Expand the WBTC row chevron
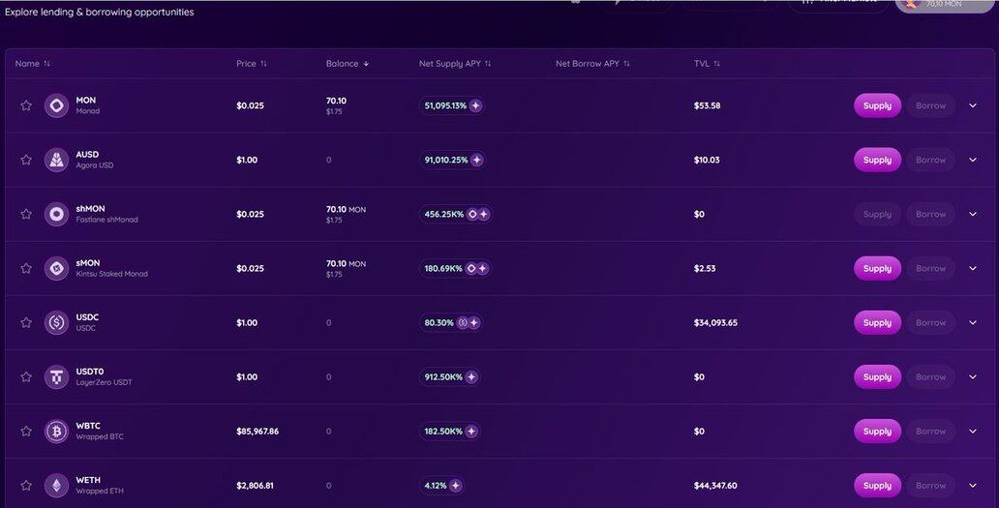The image size is (999, 508). (973, 431)
